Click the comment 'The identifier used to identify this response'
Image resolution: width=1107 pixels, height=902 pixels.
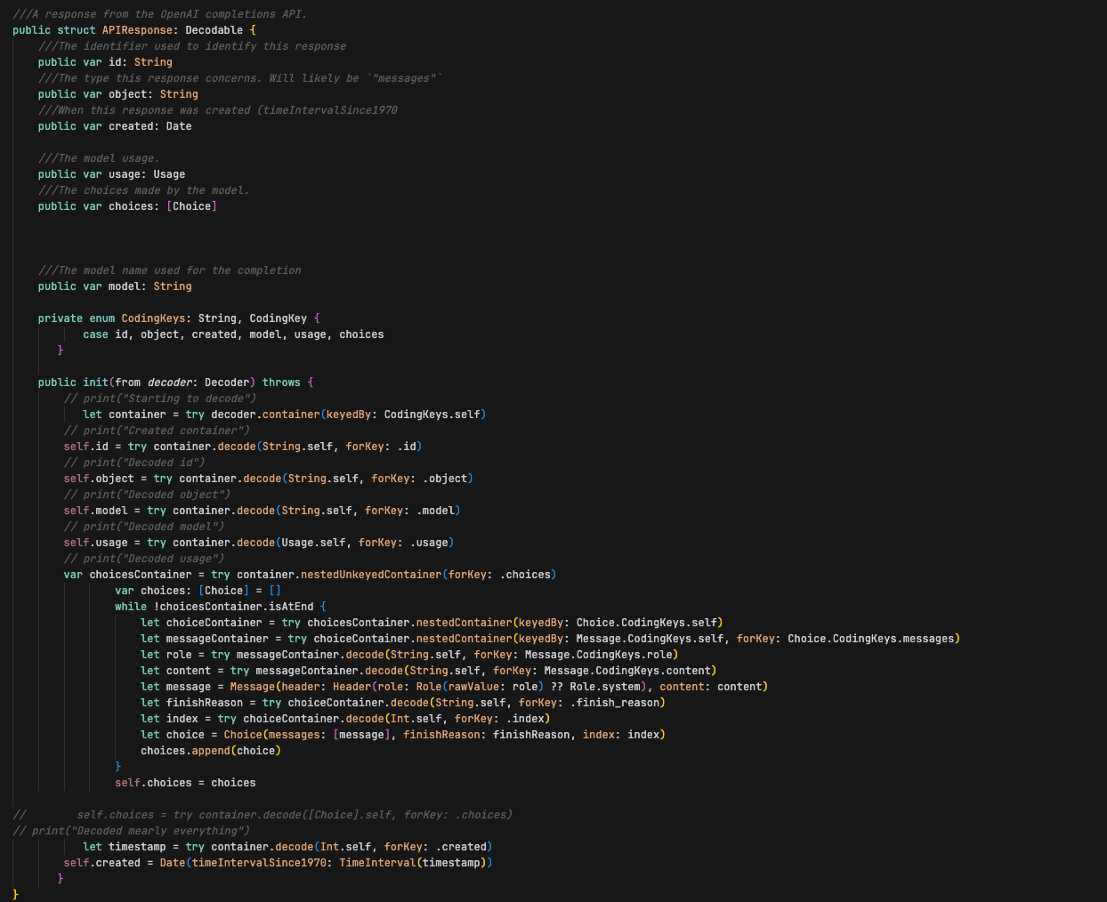[192, 46]
